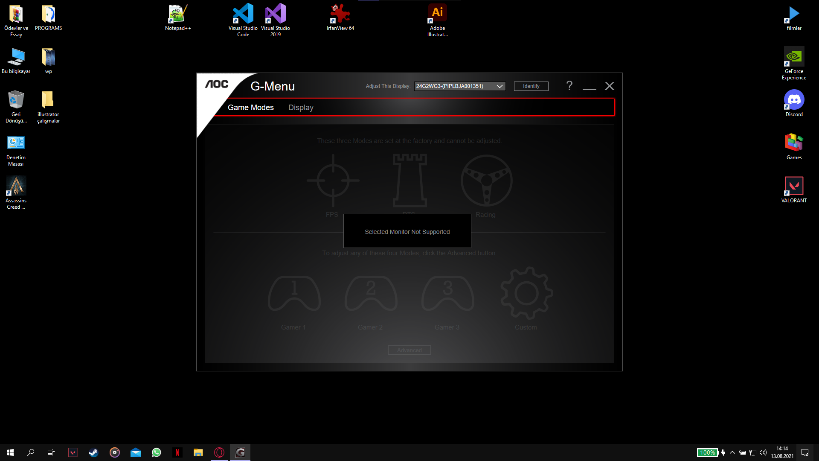Click the Steam taskbar icon
Image resolution: width=819 pixels, height=461 pixels.
pyautogui.click(x=93, y=452)
